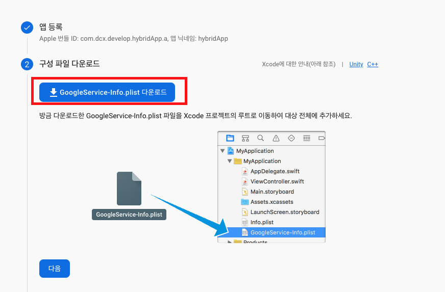Click the find navigator magnifier icon
The width and height of the screenshot is (445, 292).
[261, 138]
